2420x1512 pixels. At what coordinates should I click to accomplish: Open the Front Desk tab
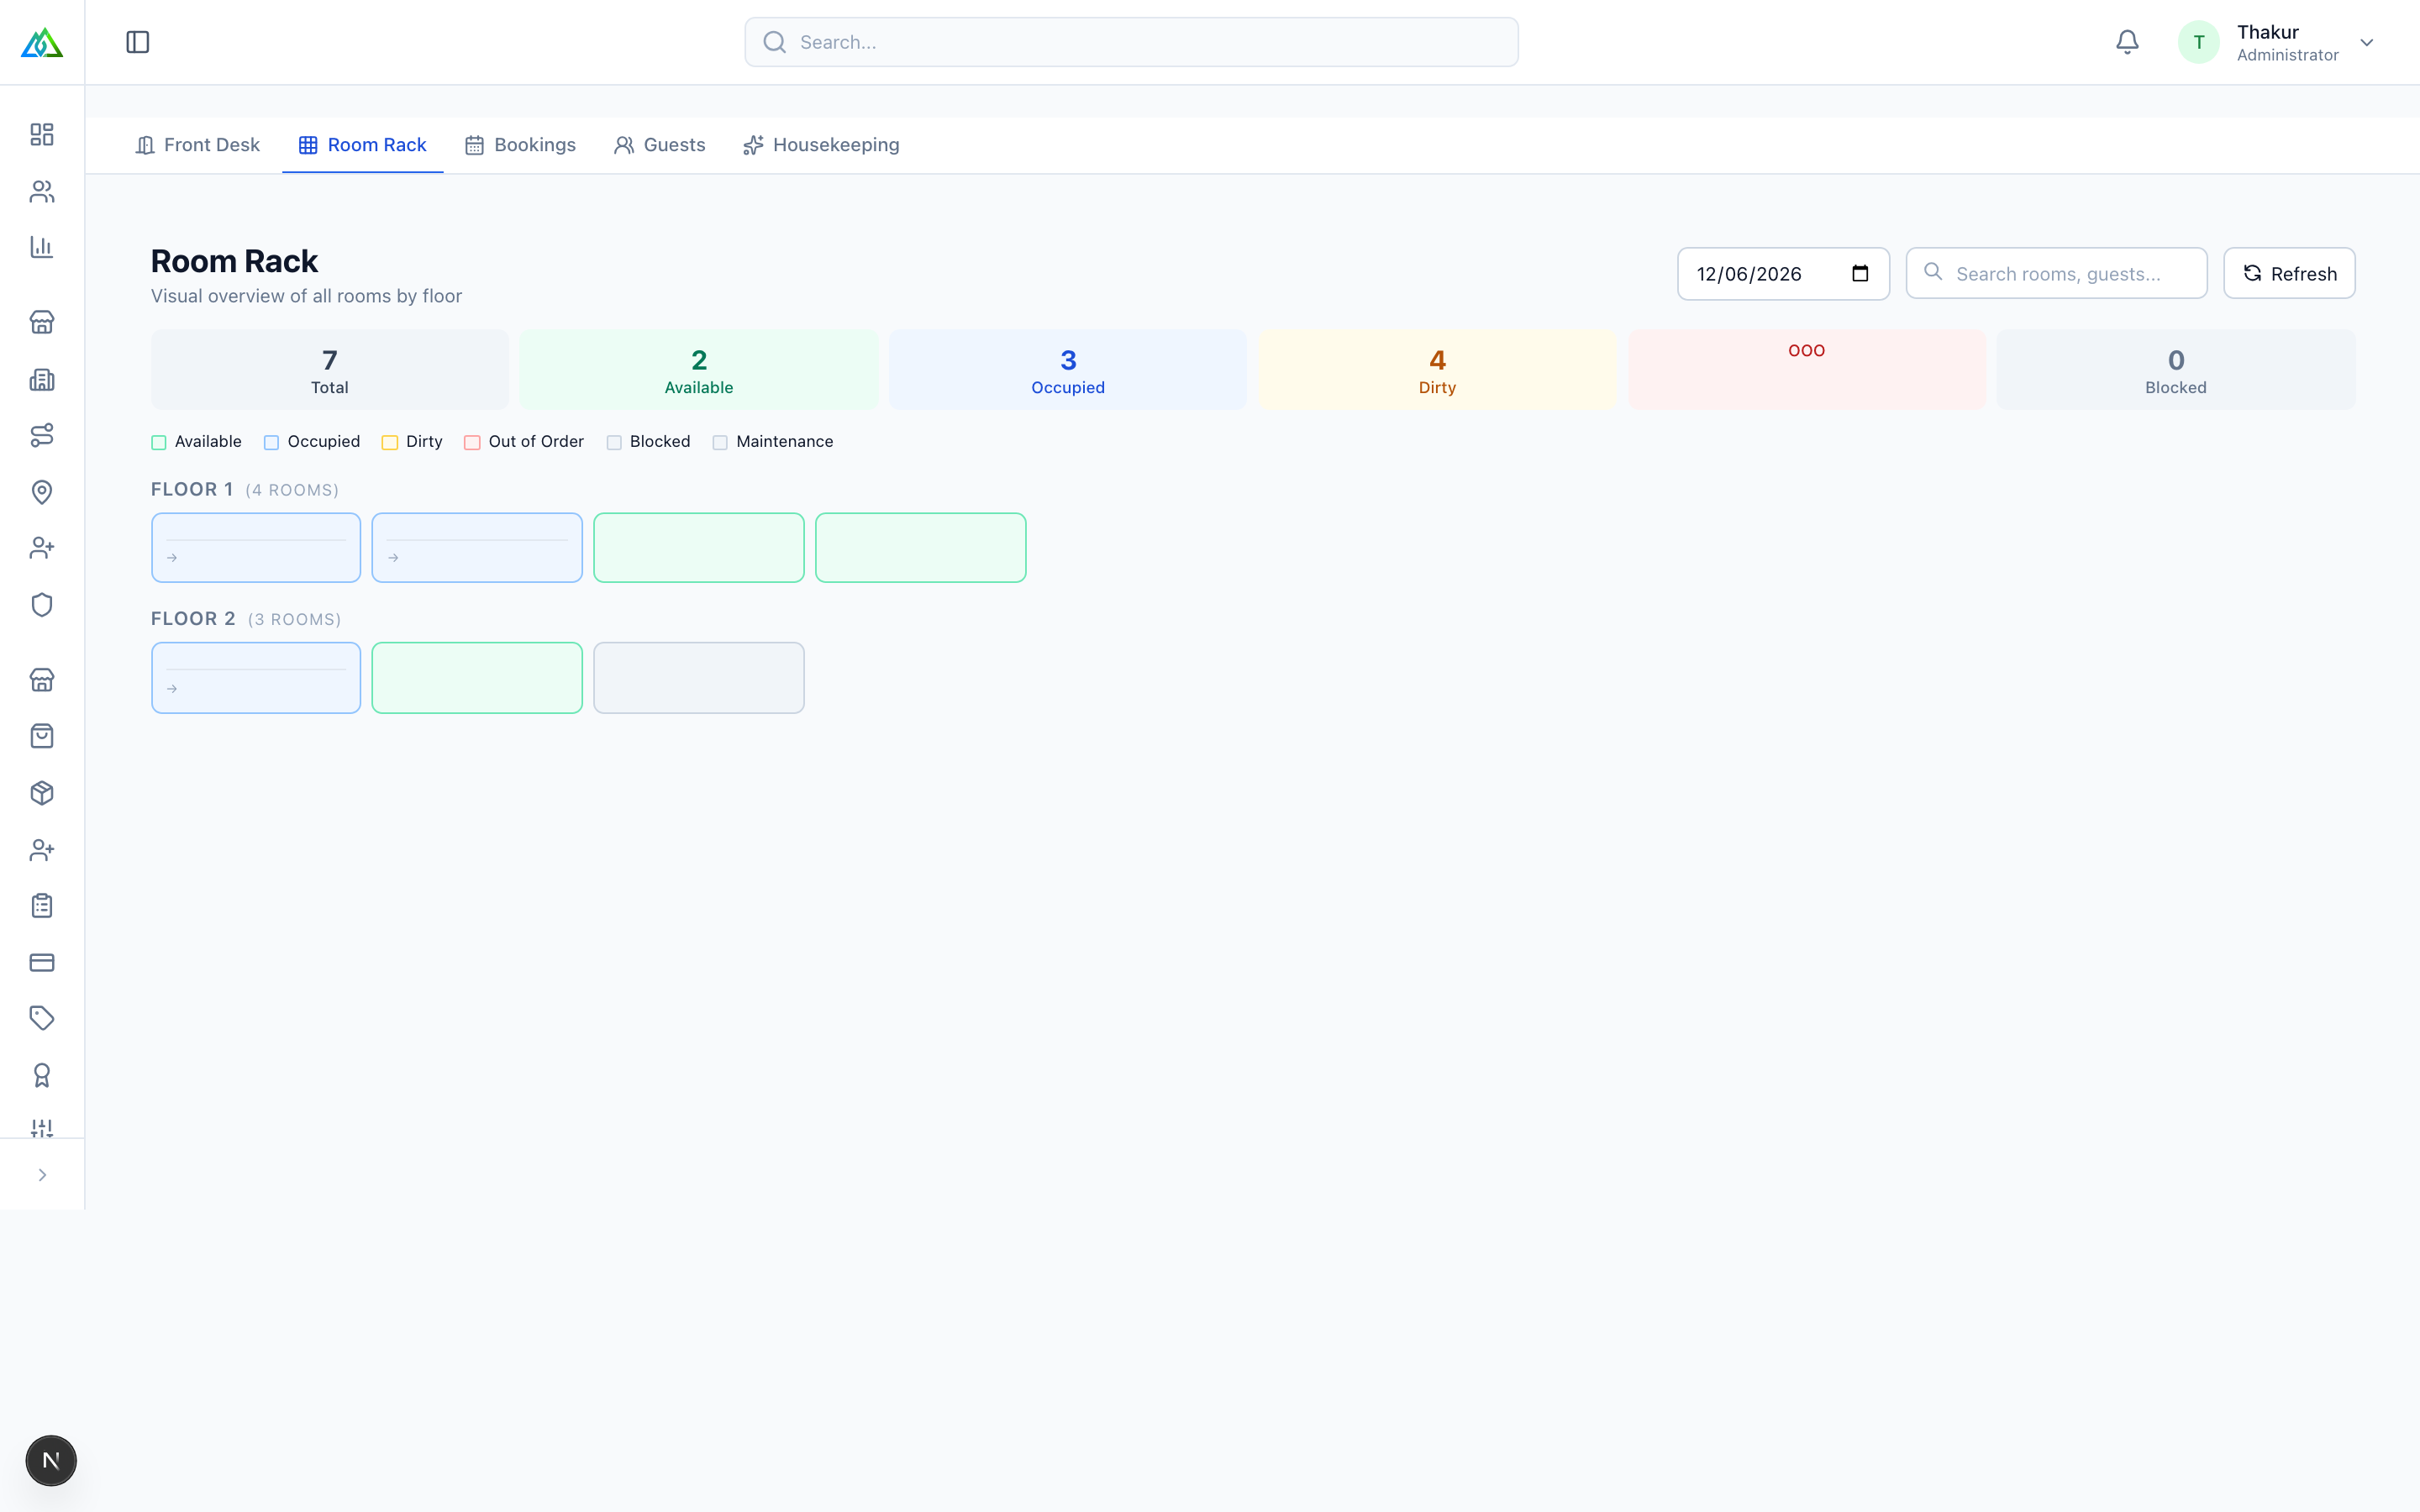(x=197, y=145)
